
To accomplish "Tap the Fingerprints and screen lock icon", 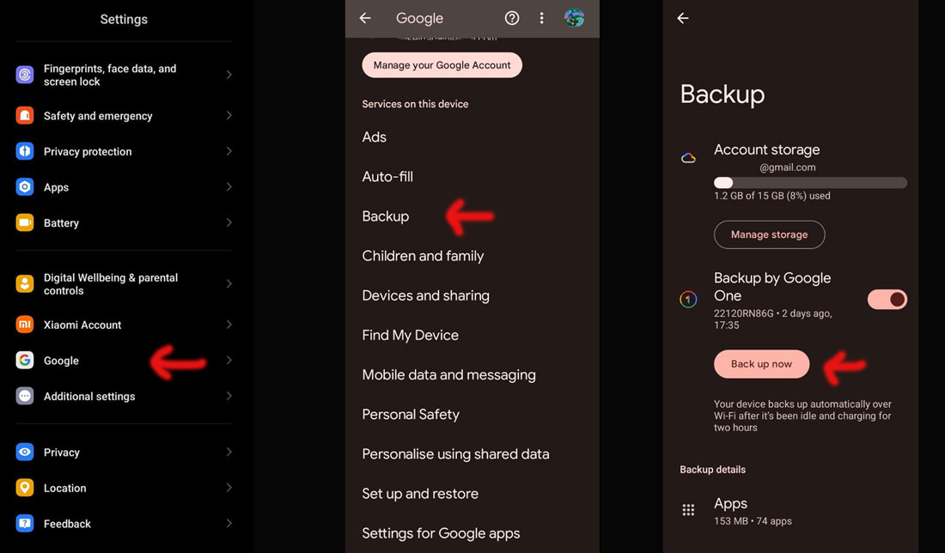I will click(x=25, y=75).
